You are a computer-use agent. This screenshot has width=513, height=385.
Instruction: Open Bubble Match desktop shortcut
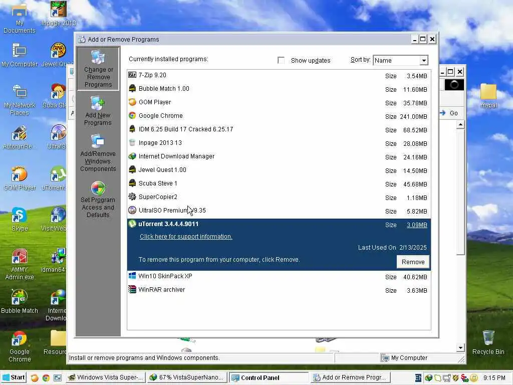click(x=20, y=301)
